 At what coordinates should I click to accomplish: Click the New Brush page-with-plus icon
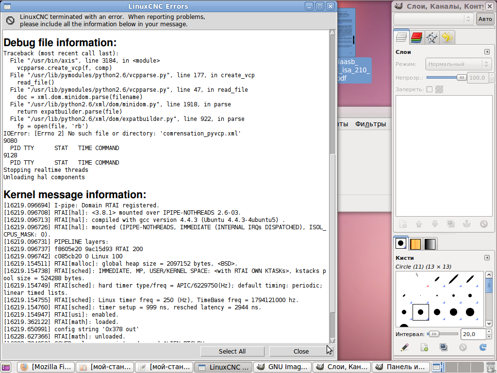[424, 347]
